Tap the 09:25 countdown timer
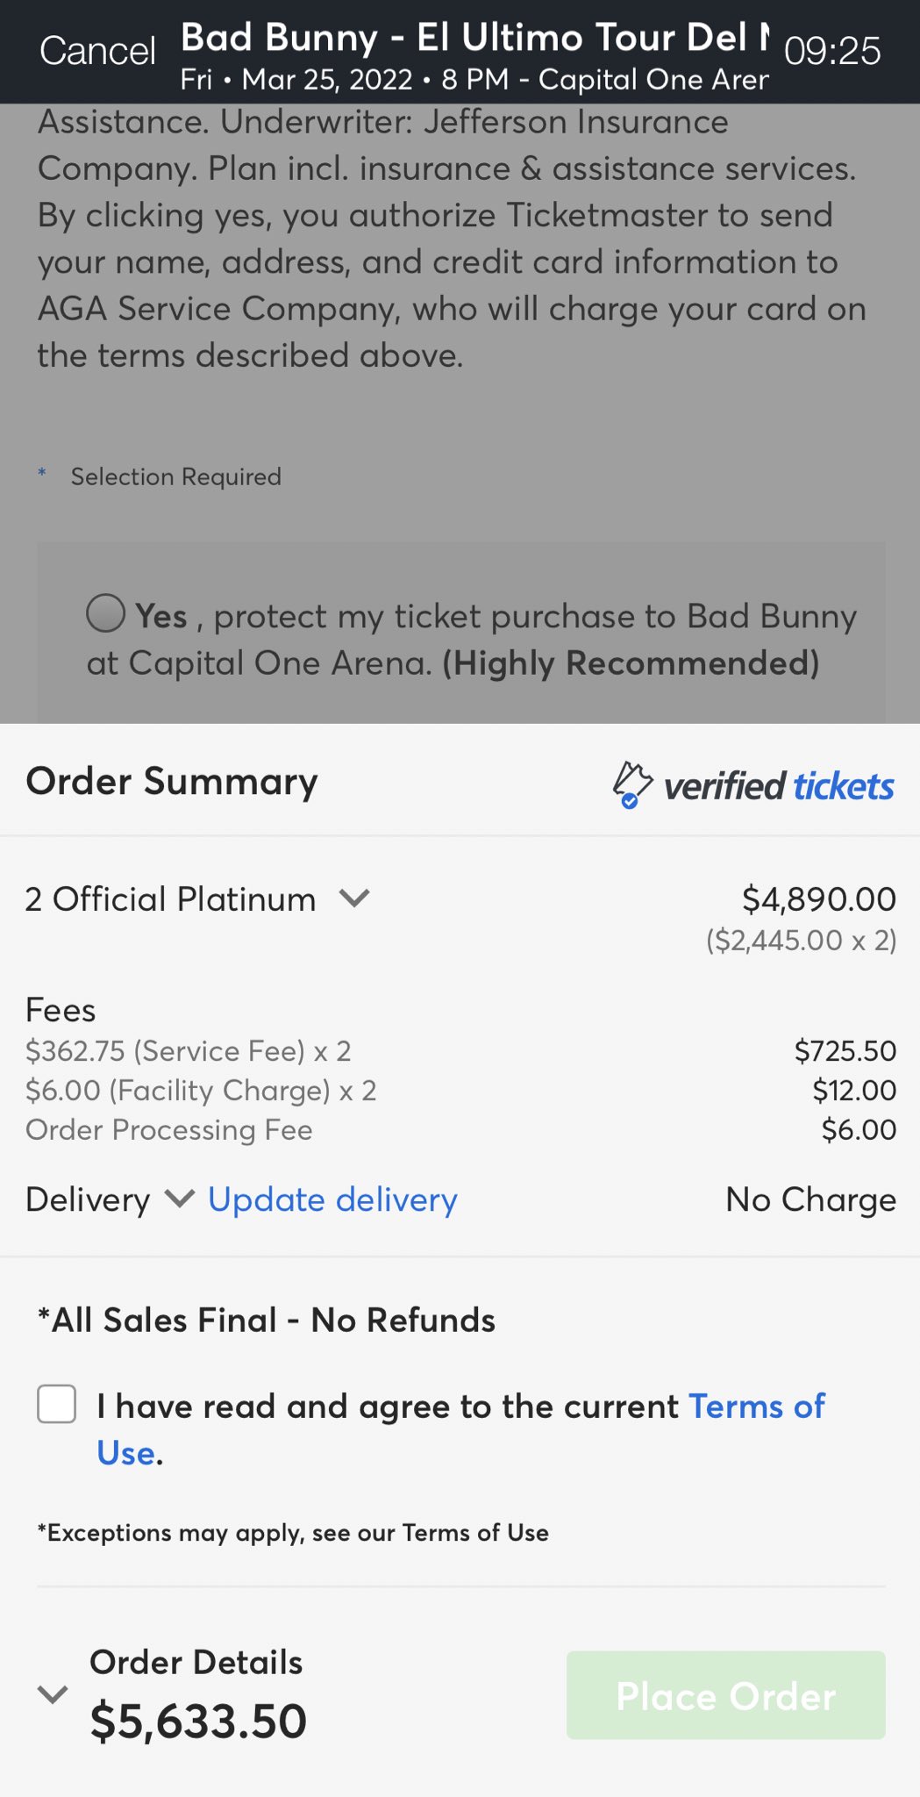The height and width of the screenshot is (1797, 920). (x=832, y=51)
